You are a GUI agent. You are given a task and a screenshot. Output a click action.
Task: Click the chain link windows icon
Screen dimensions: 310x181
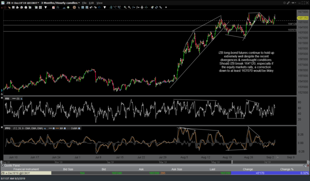point(288,3)
